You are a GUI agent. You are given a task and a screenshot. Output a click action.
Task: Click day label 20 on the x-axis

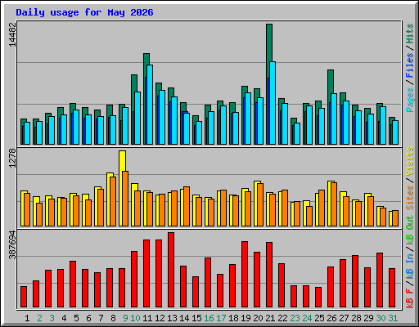coord(258,318)
